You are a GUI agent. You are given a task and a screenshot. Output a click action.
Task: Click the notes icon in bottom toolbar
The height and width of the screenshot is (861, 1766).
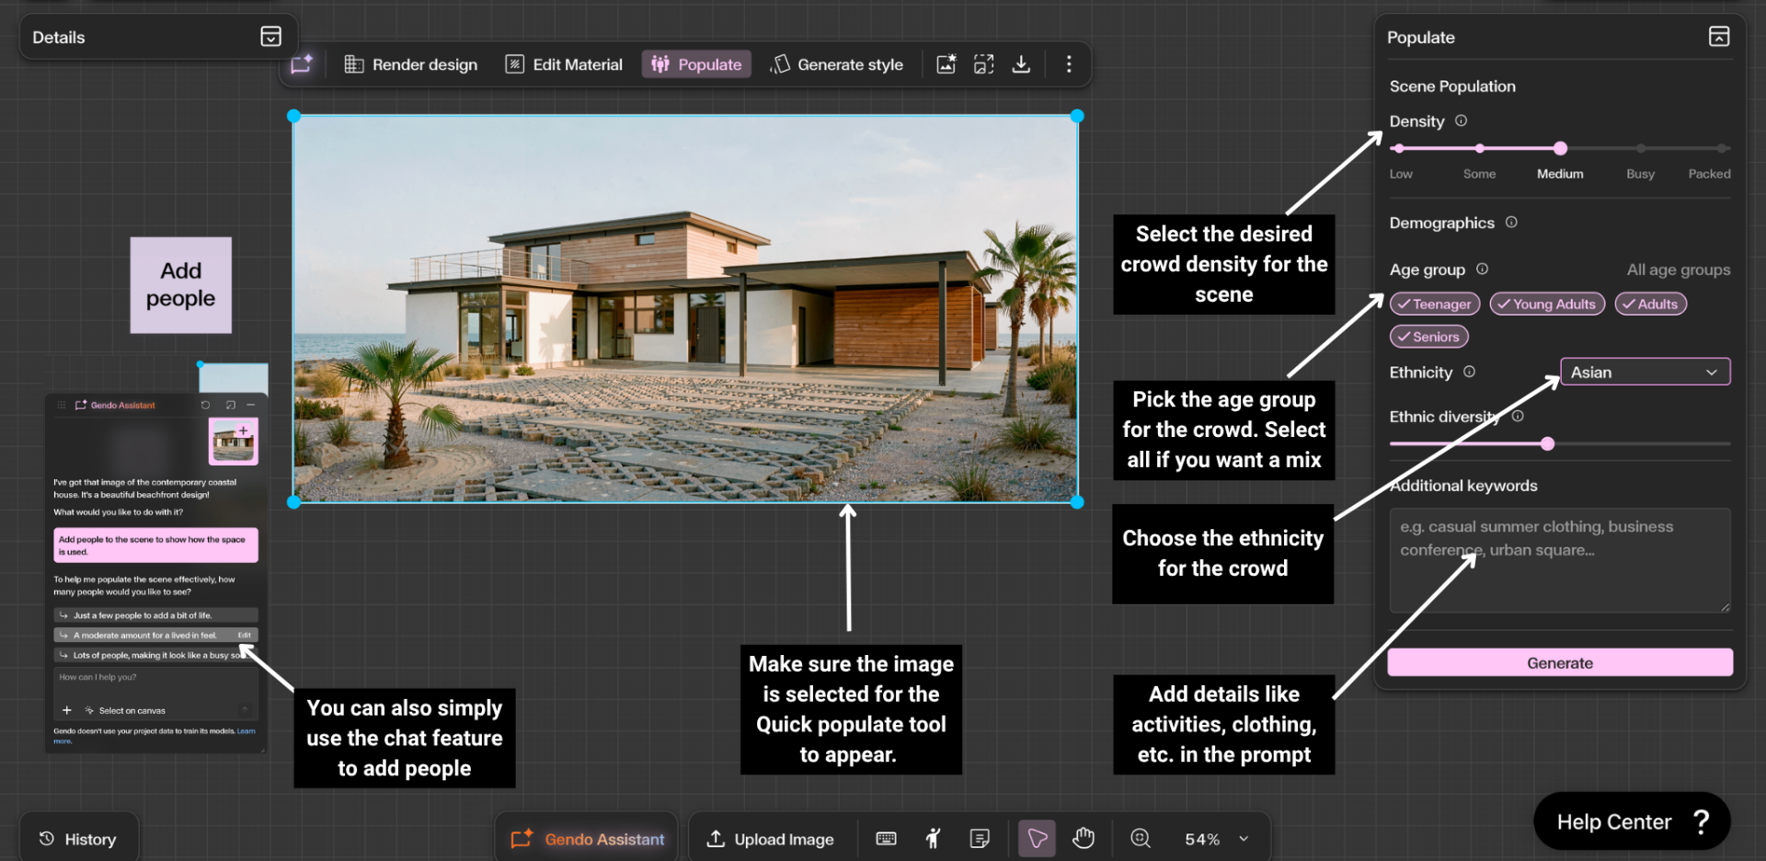coord(980,838)
